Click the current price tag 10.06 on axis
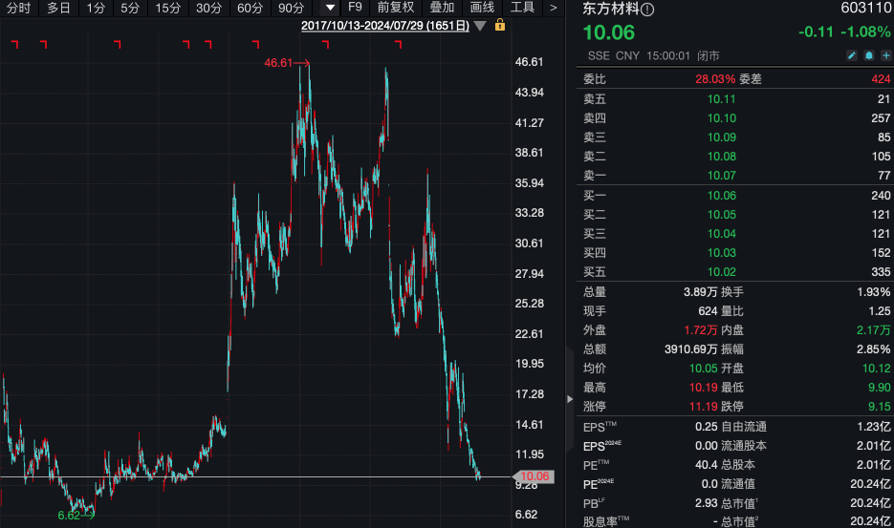Image resolution: width=894 pixels, height=528 pixels. tap(534, 476)
